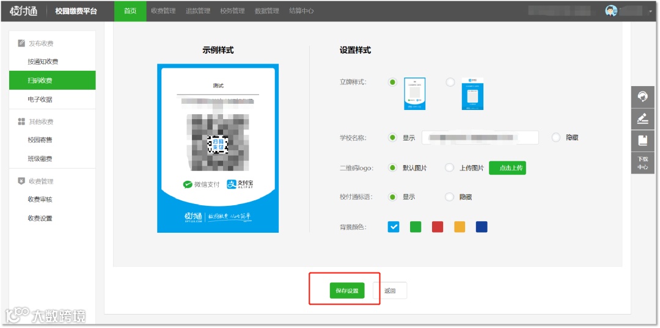Select 隐藏 for 学校名称
This screenshot has height=328, width=660.
click(x=556, y=137)
